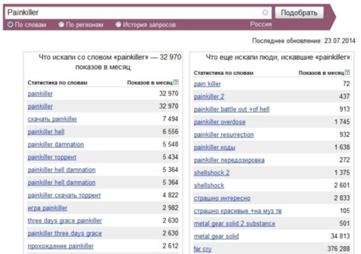
Task: Click the value 932 for painkiller resurrection
Action: pyautogui.click(x=345, y=134)
